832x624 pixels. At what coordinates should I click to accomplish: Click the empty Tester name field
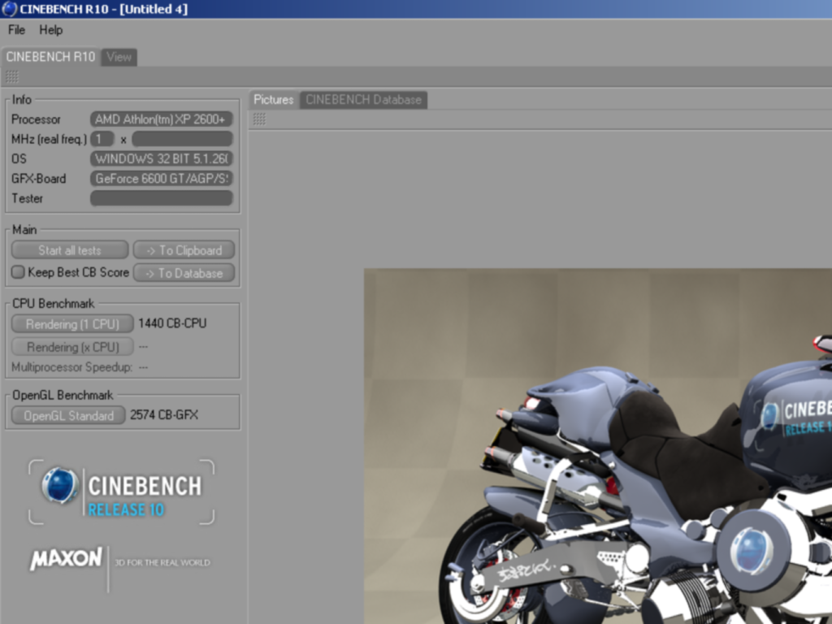click(x=162, y=198)
